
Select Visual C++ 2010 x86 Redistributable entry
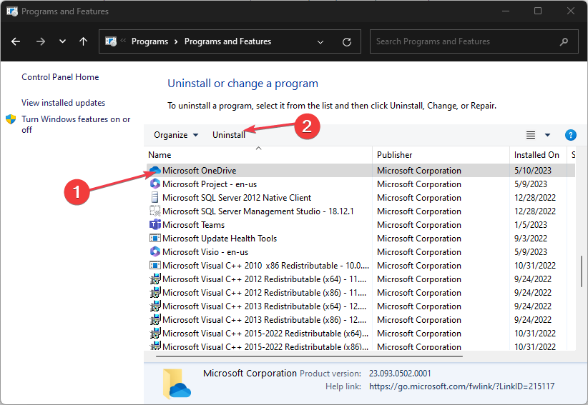(x=265, y=266)
